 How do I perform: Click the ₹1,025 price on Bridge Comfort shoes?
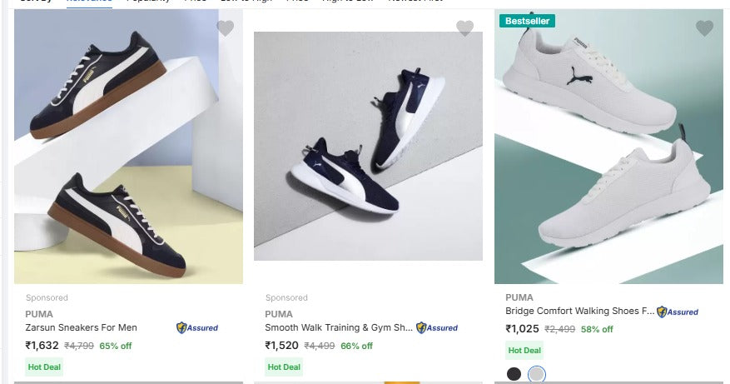tap(522, 329)
